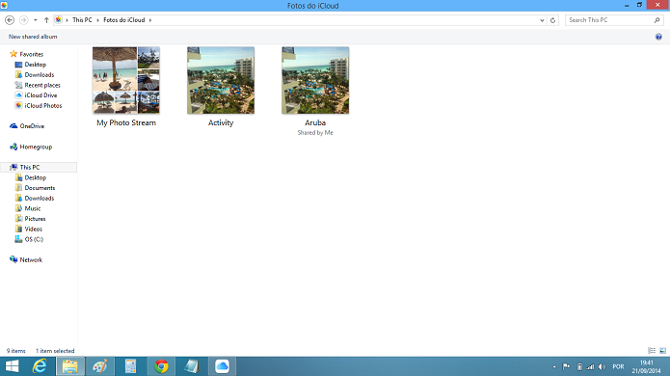The image size is (670, 376).
Task: Open the recent locations dropdown arrow
Action: pyautogui.click(x=35, y=20)
